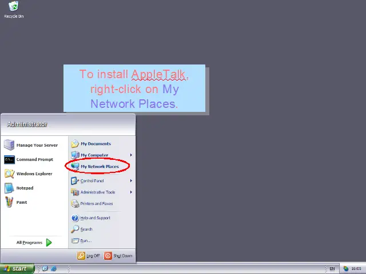The width and height of the screenshot is (366, 274).
Task: Launch Paint from the Start menu
Action: 9,202
